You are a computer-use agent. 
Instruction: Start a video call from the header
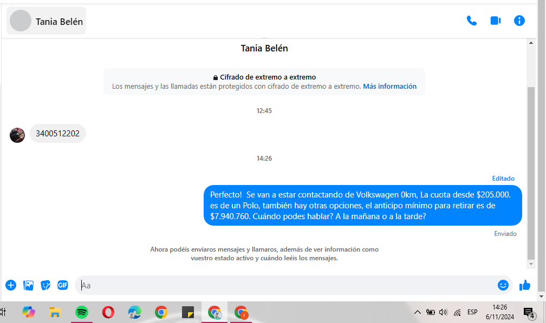click(x=495, y=21)
